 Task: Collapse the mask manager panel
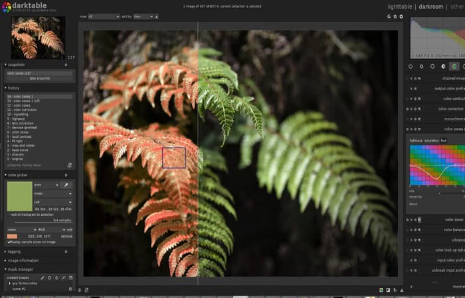pos(5,270)
